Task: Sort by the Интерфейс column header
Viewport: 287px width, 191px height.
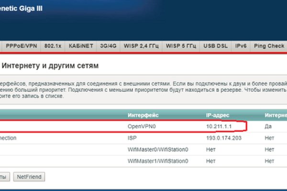Action: click(x=143, y=115)
